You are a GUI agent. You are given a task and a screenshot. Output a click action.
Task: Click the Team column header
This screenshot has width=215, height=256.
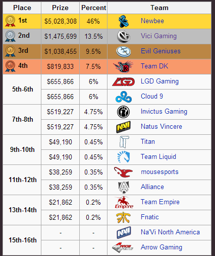tap(159, 8)
